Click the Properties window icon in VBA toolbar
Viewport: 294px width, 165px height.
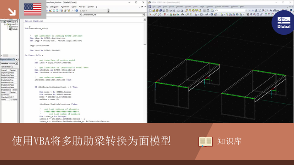coord(65,11)
